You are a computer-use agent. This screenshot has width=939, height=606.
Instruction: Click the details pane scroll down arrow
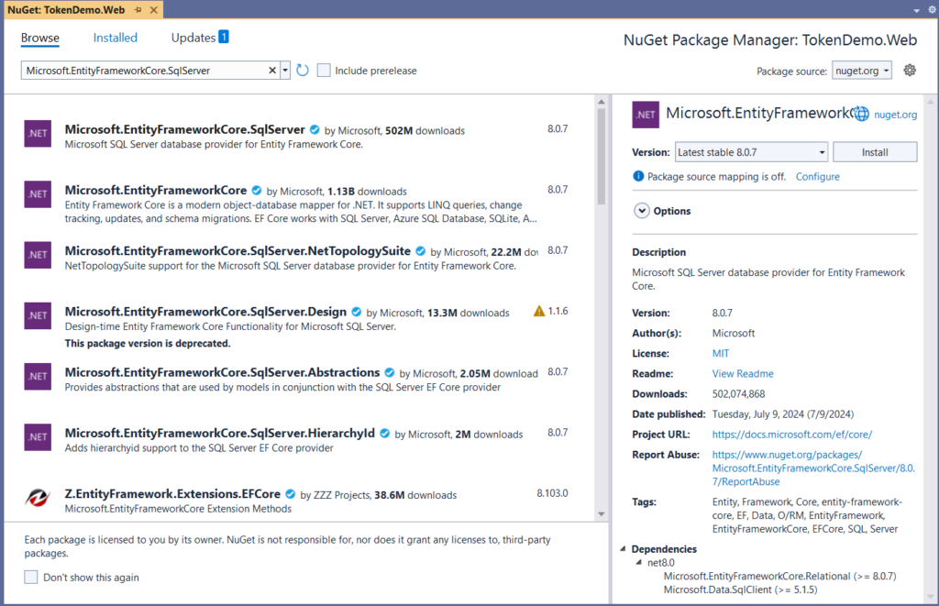click(931, 597)
